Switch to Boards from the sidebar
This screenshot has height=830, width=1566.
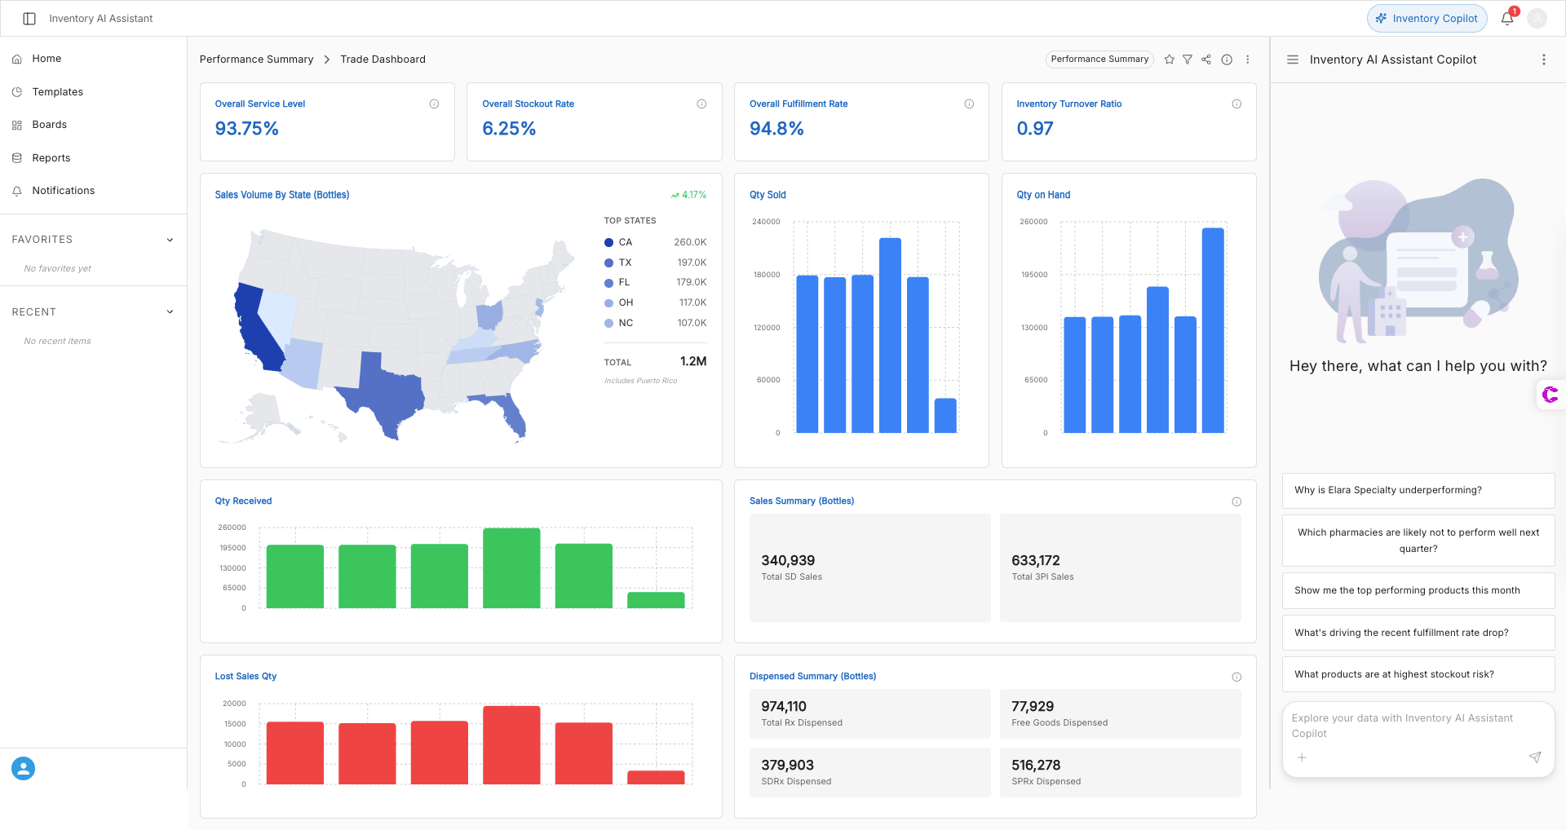pos(49,124)
